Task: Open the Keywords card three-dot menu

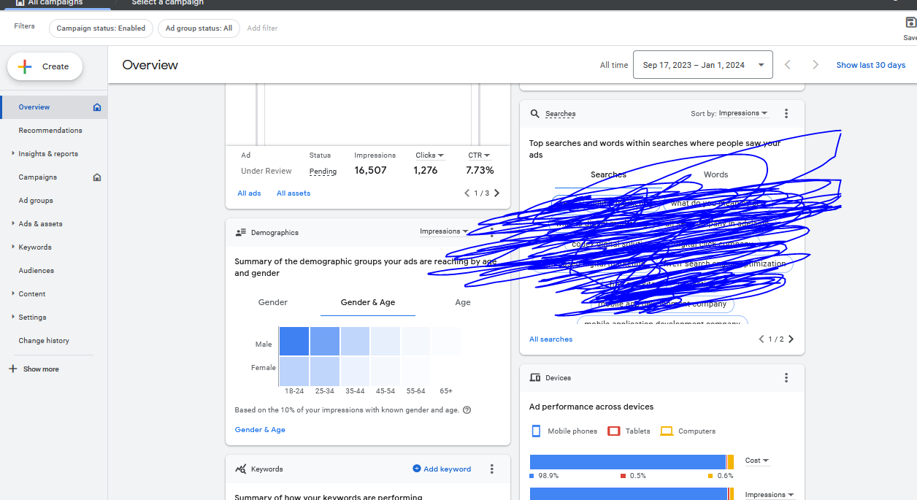Action: tap(492, 469)
